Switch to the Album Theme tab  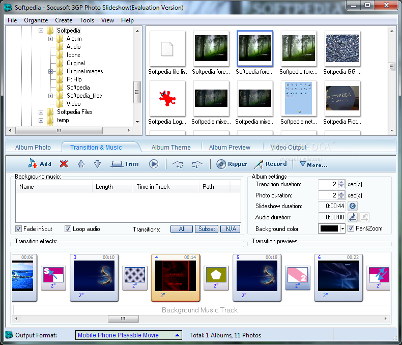pyautogui.click(x=171, y=148)
